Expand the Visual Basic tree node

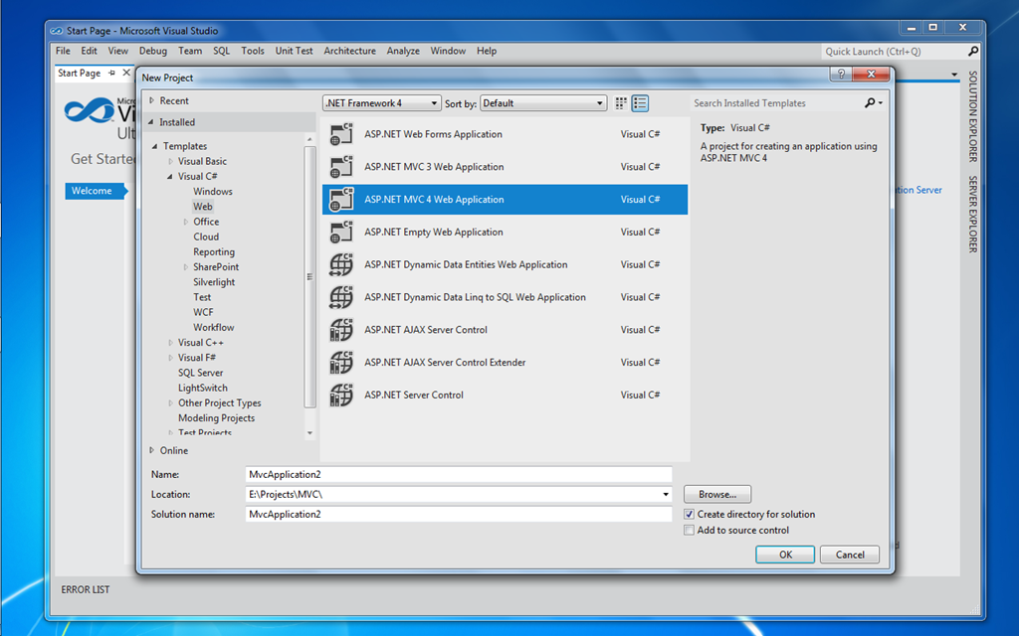click(170, 161)
